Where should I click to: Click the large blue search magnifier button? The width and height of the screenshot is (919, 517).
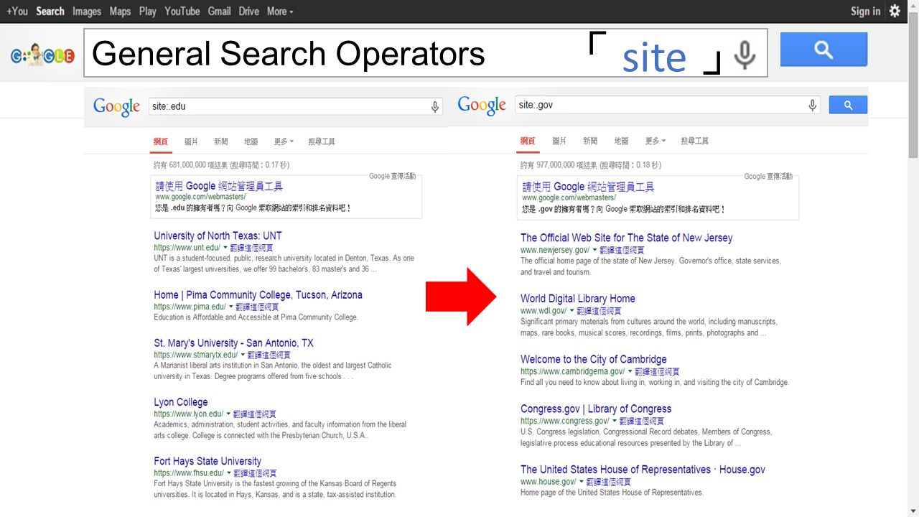[x=824, y=50]
